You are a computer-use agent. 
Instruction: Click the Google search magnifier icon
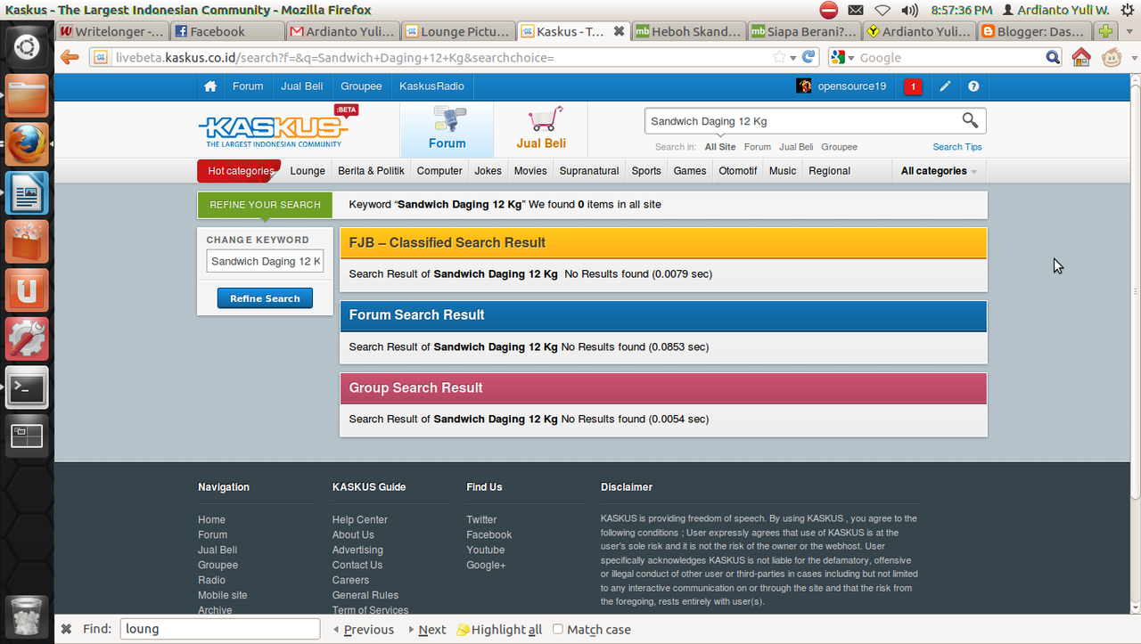coord(1053,58)
